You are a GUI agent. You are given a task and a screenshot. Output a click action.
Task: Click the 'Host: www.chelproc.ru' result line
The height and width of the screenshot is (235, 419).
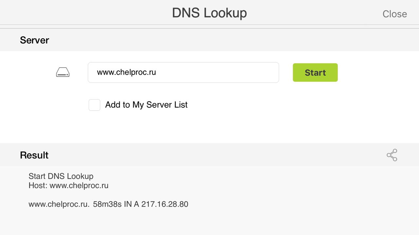[68, 186]
